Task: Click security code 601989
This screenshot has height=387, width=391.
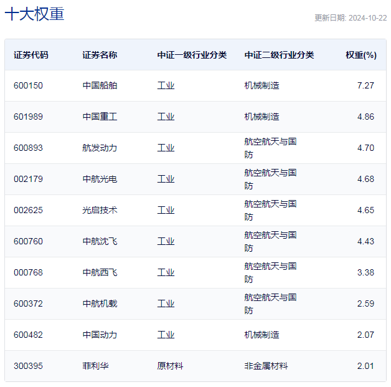Action: click(x=28, y=117)
